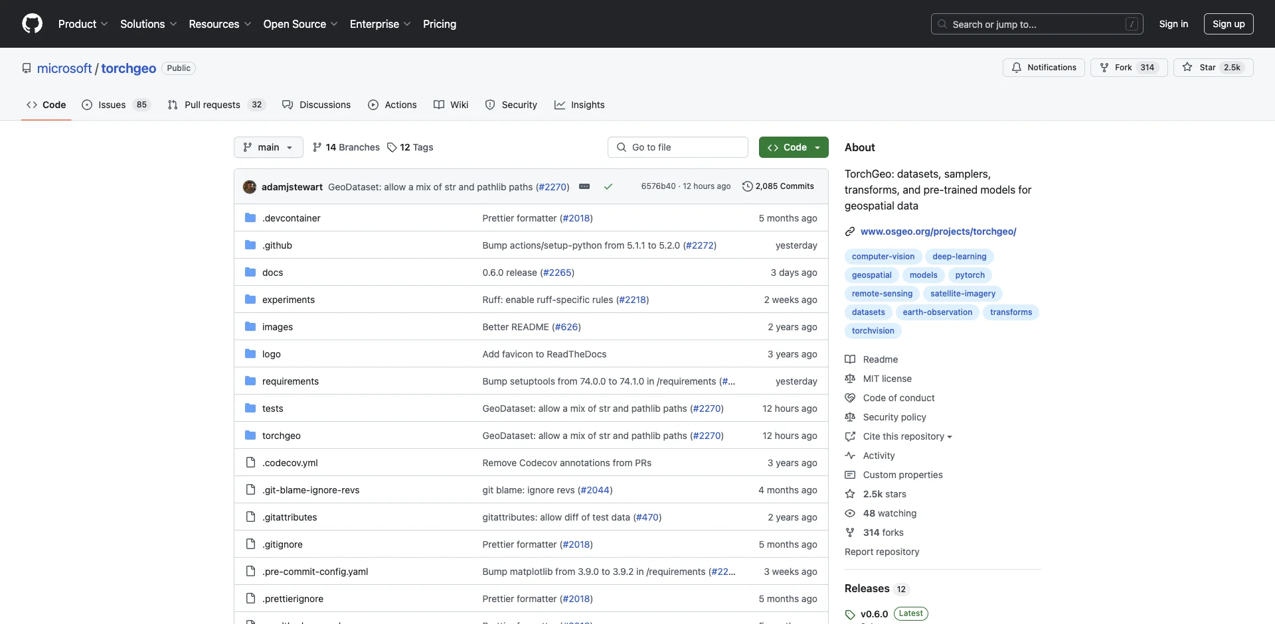The width and height of the screenshot is (1275, 624).
Task: Open the Pricing page
Action: (440, 24)
